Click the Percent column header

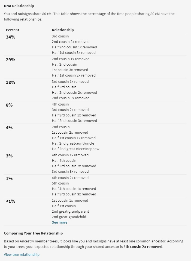point(13,30)
